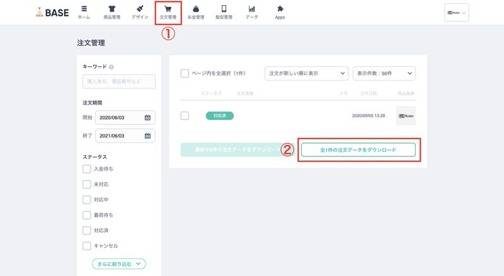Click help icon beside キーワード
This screenshot has height=276, width=504.
point(112,67)
